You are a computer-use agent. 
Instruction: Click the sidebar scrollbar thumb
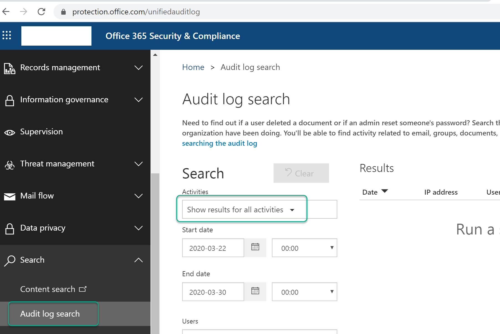pos(155,253)
